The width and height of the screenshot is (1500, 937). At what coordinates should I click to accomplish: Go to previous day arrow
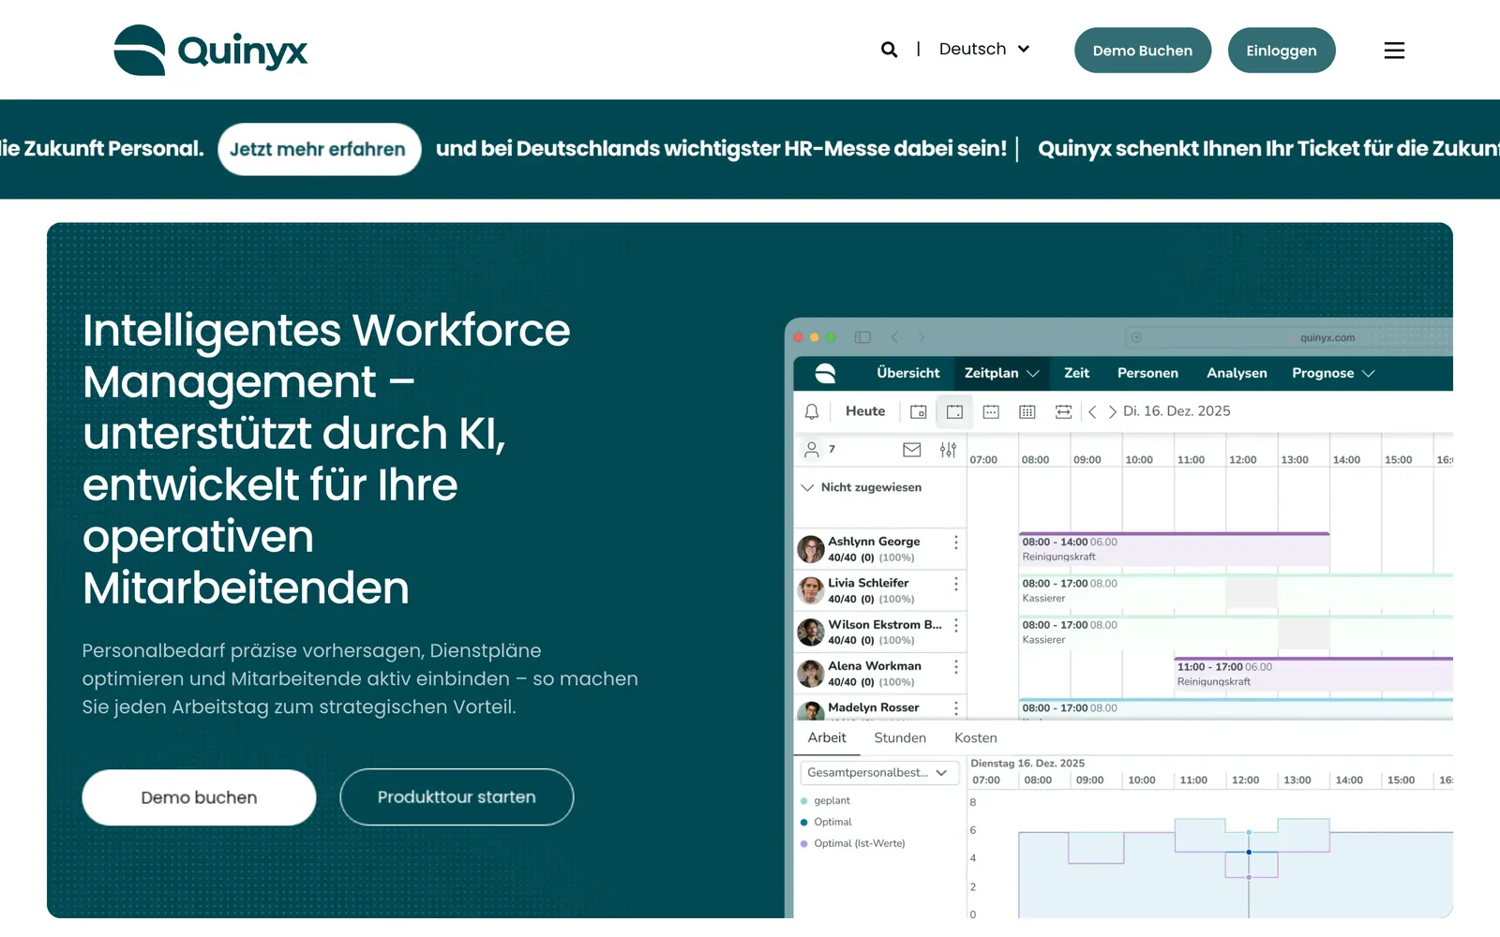click(1092, 411)
